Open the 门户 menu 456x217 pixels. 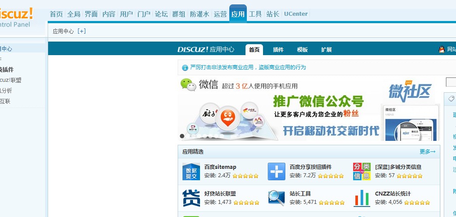click(144, 14)
